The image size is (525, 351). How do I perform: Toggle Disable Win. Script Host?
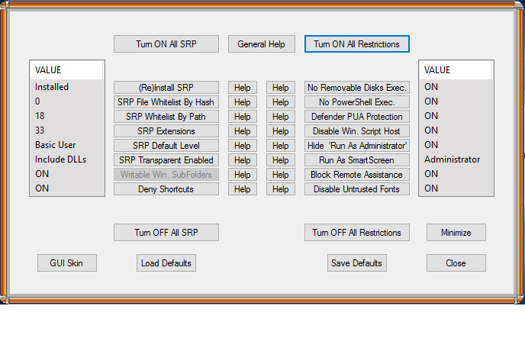pyautogui.click(x=357, y=131)
